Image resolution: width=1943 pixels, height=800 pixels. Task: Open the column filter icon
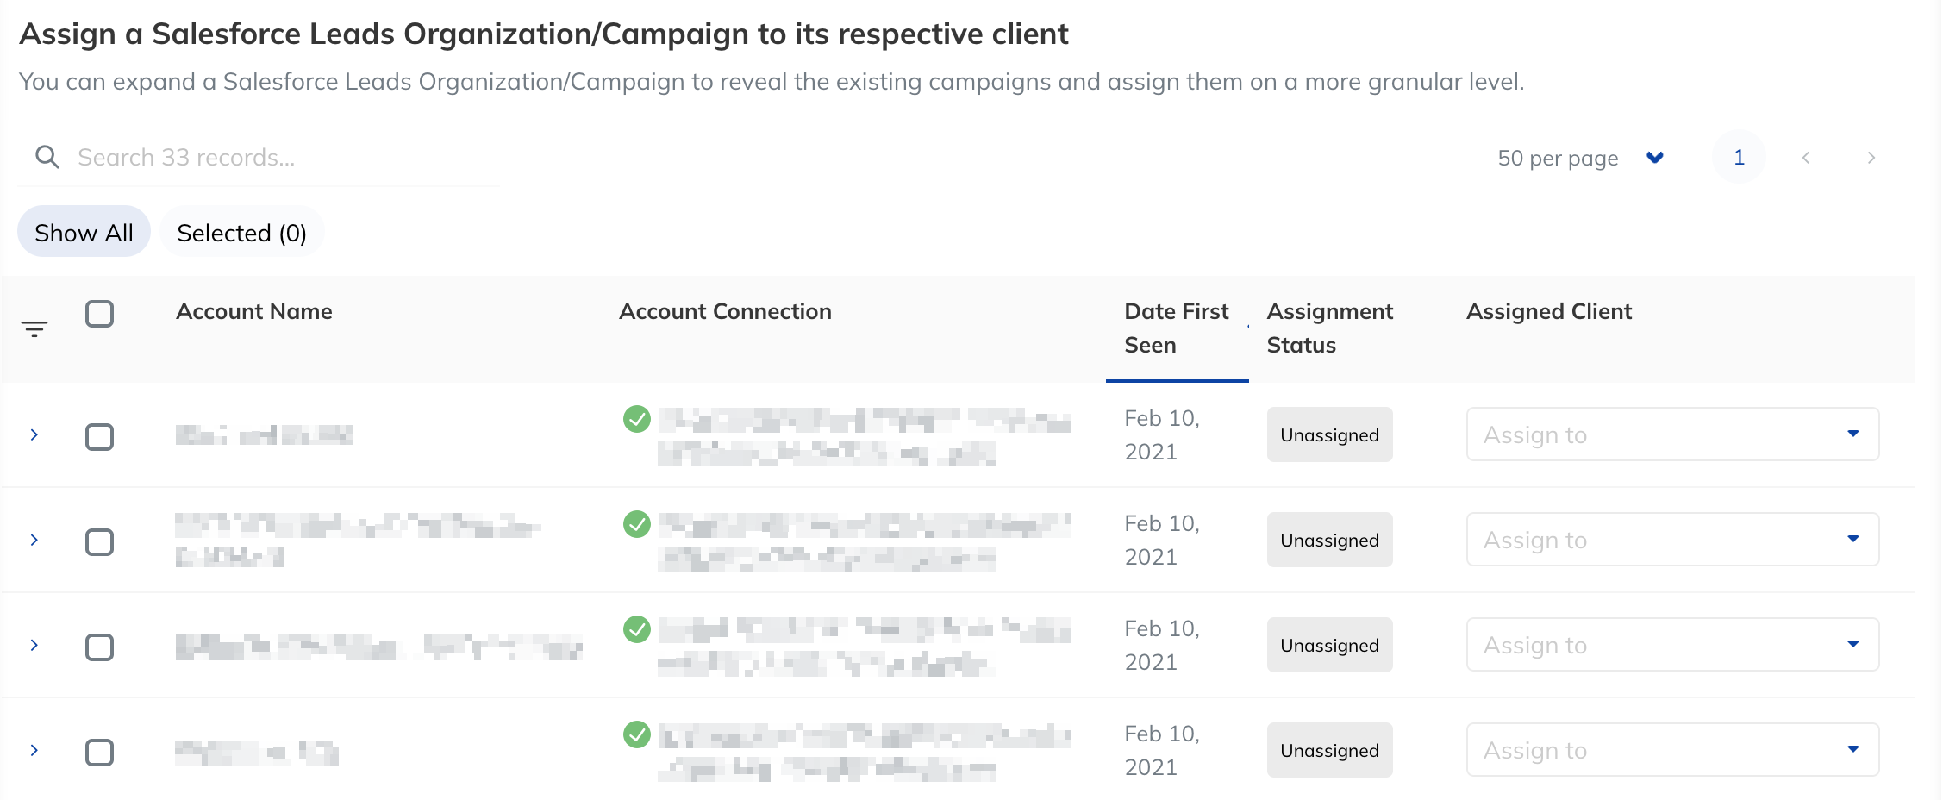(34, 328)
